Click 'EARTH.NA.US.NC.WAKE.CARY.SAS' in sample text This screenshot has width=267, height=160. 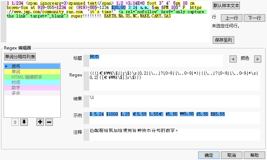pos(137,16)
